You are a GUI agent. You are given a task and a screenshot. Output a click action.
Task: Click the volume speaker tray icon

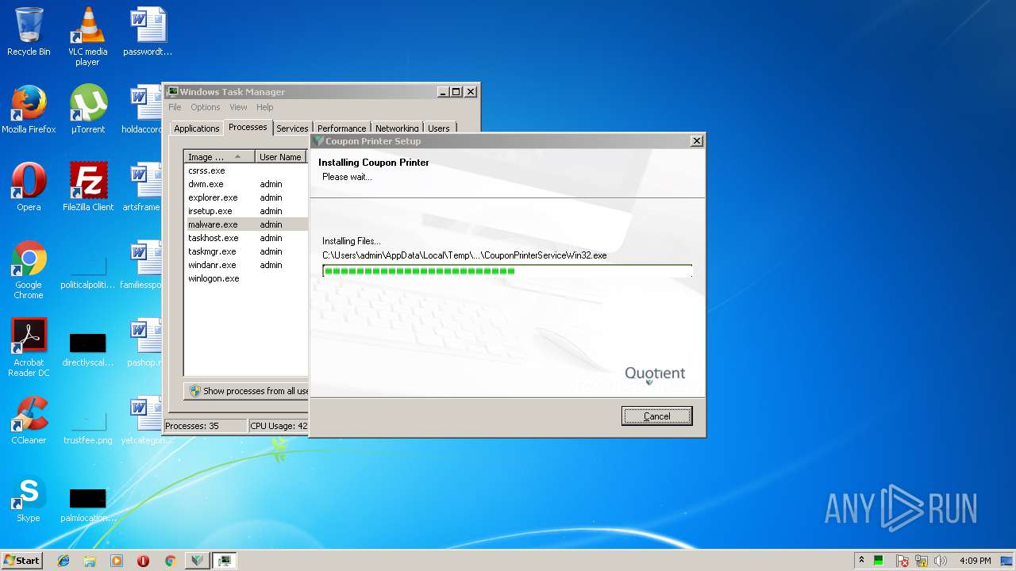tap(941, 561)
